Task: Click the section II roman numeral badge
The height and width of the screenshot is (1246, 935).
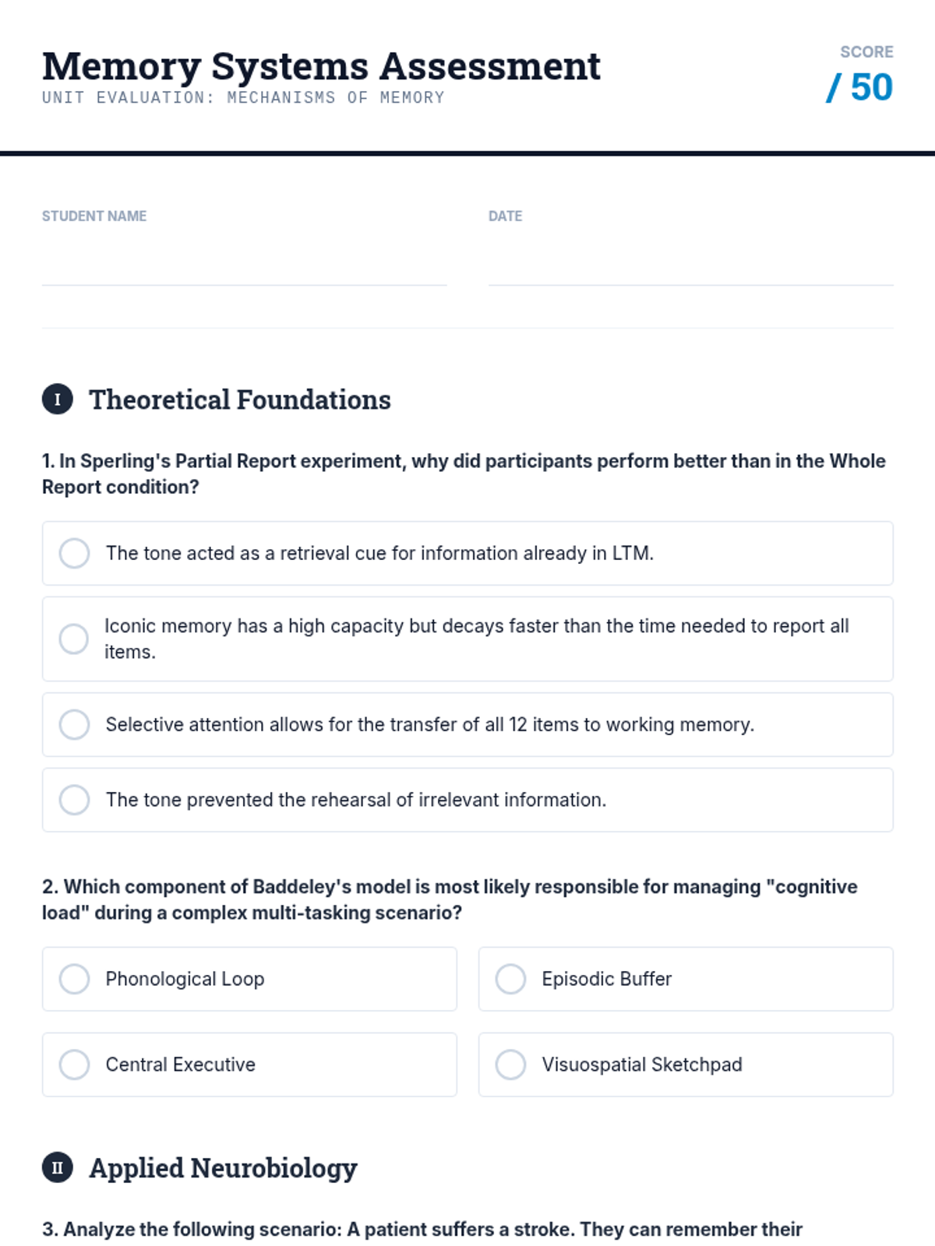Action: click(x=58, y=1168)
